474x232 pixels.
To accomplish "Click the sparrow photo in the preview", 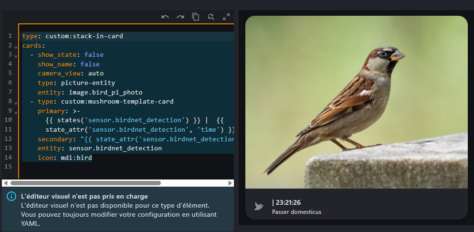I will click(x=356, y=102).
